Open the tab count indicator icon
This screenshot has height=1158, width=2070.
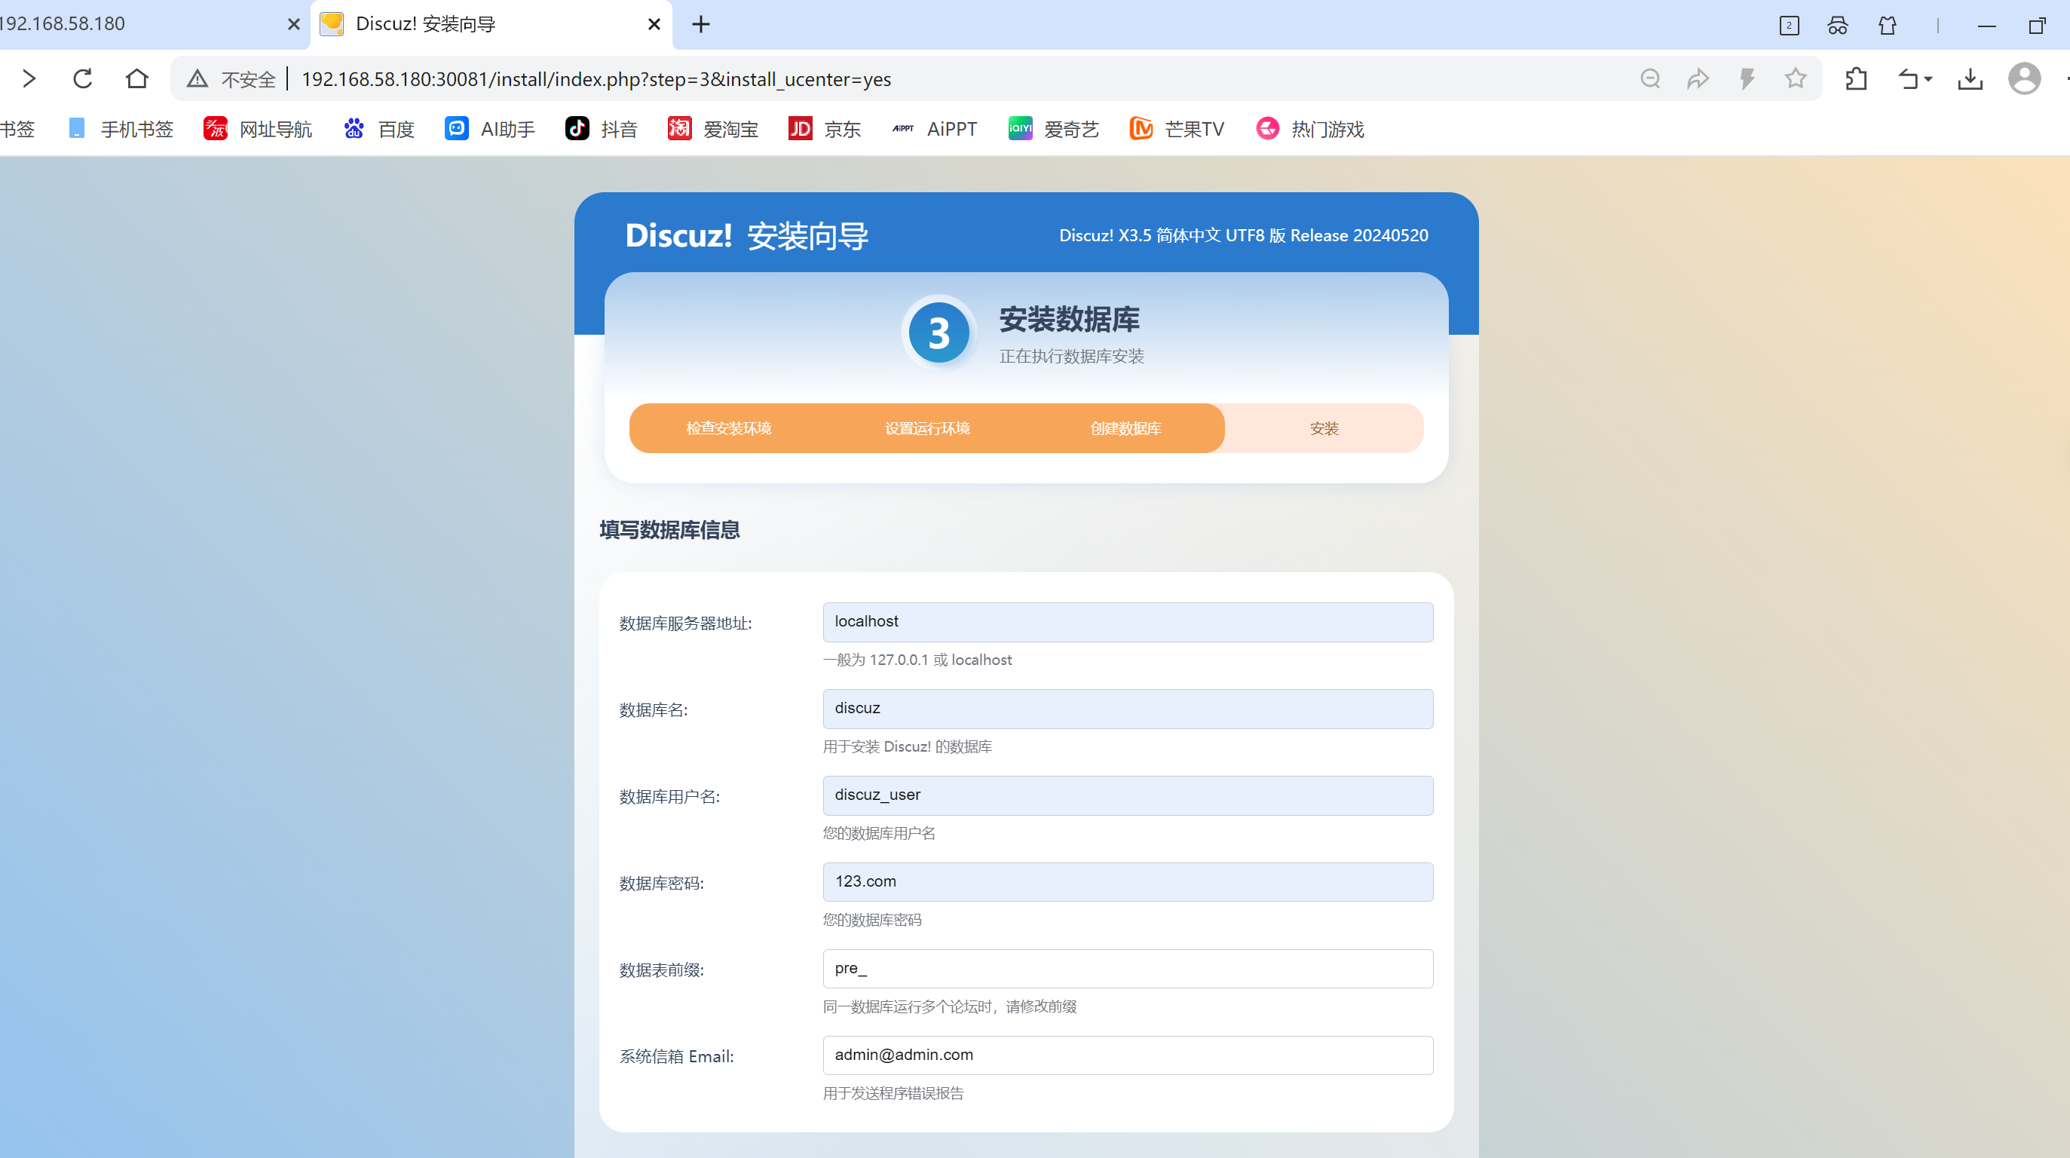[1789, 26]
